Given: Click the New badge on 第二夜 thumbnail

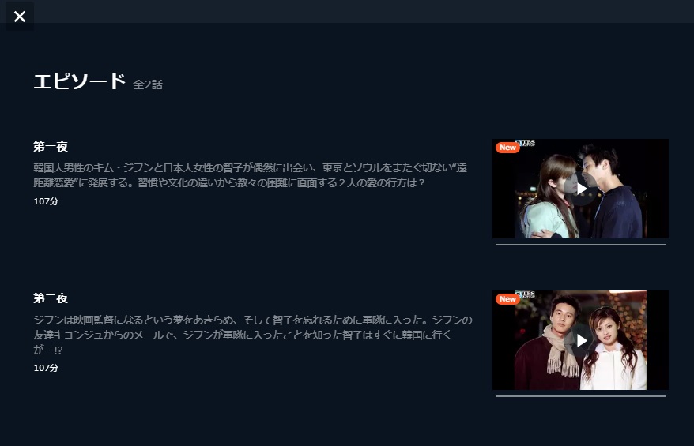Looking at the screenshot, I should tap(507, 299).
